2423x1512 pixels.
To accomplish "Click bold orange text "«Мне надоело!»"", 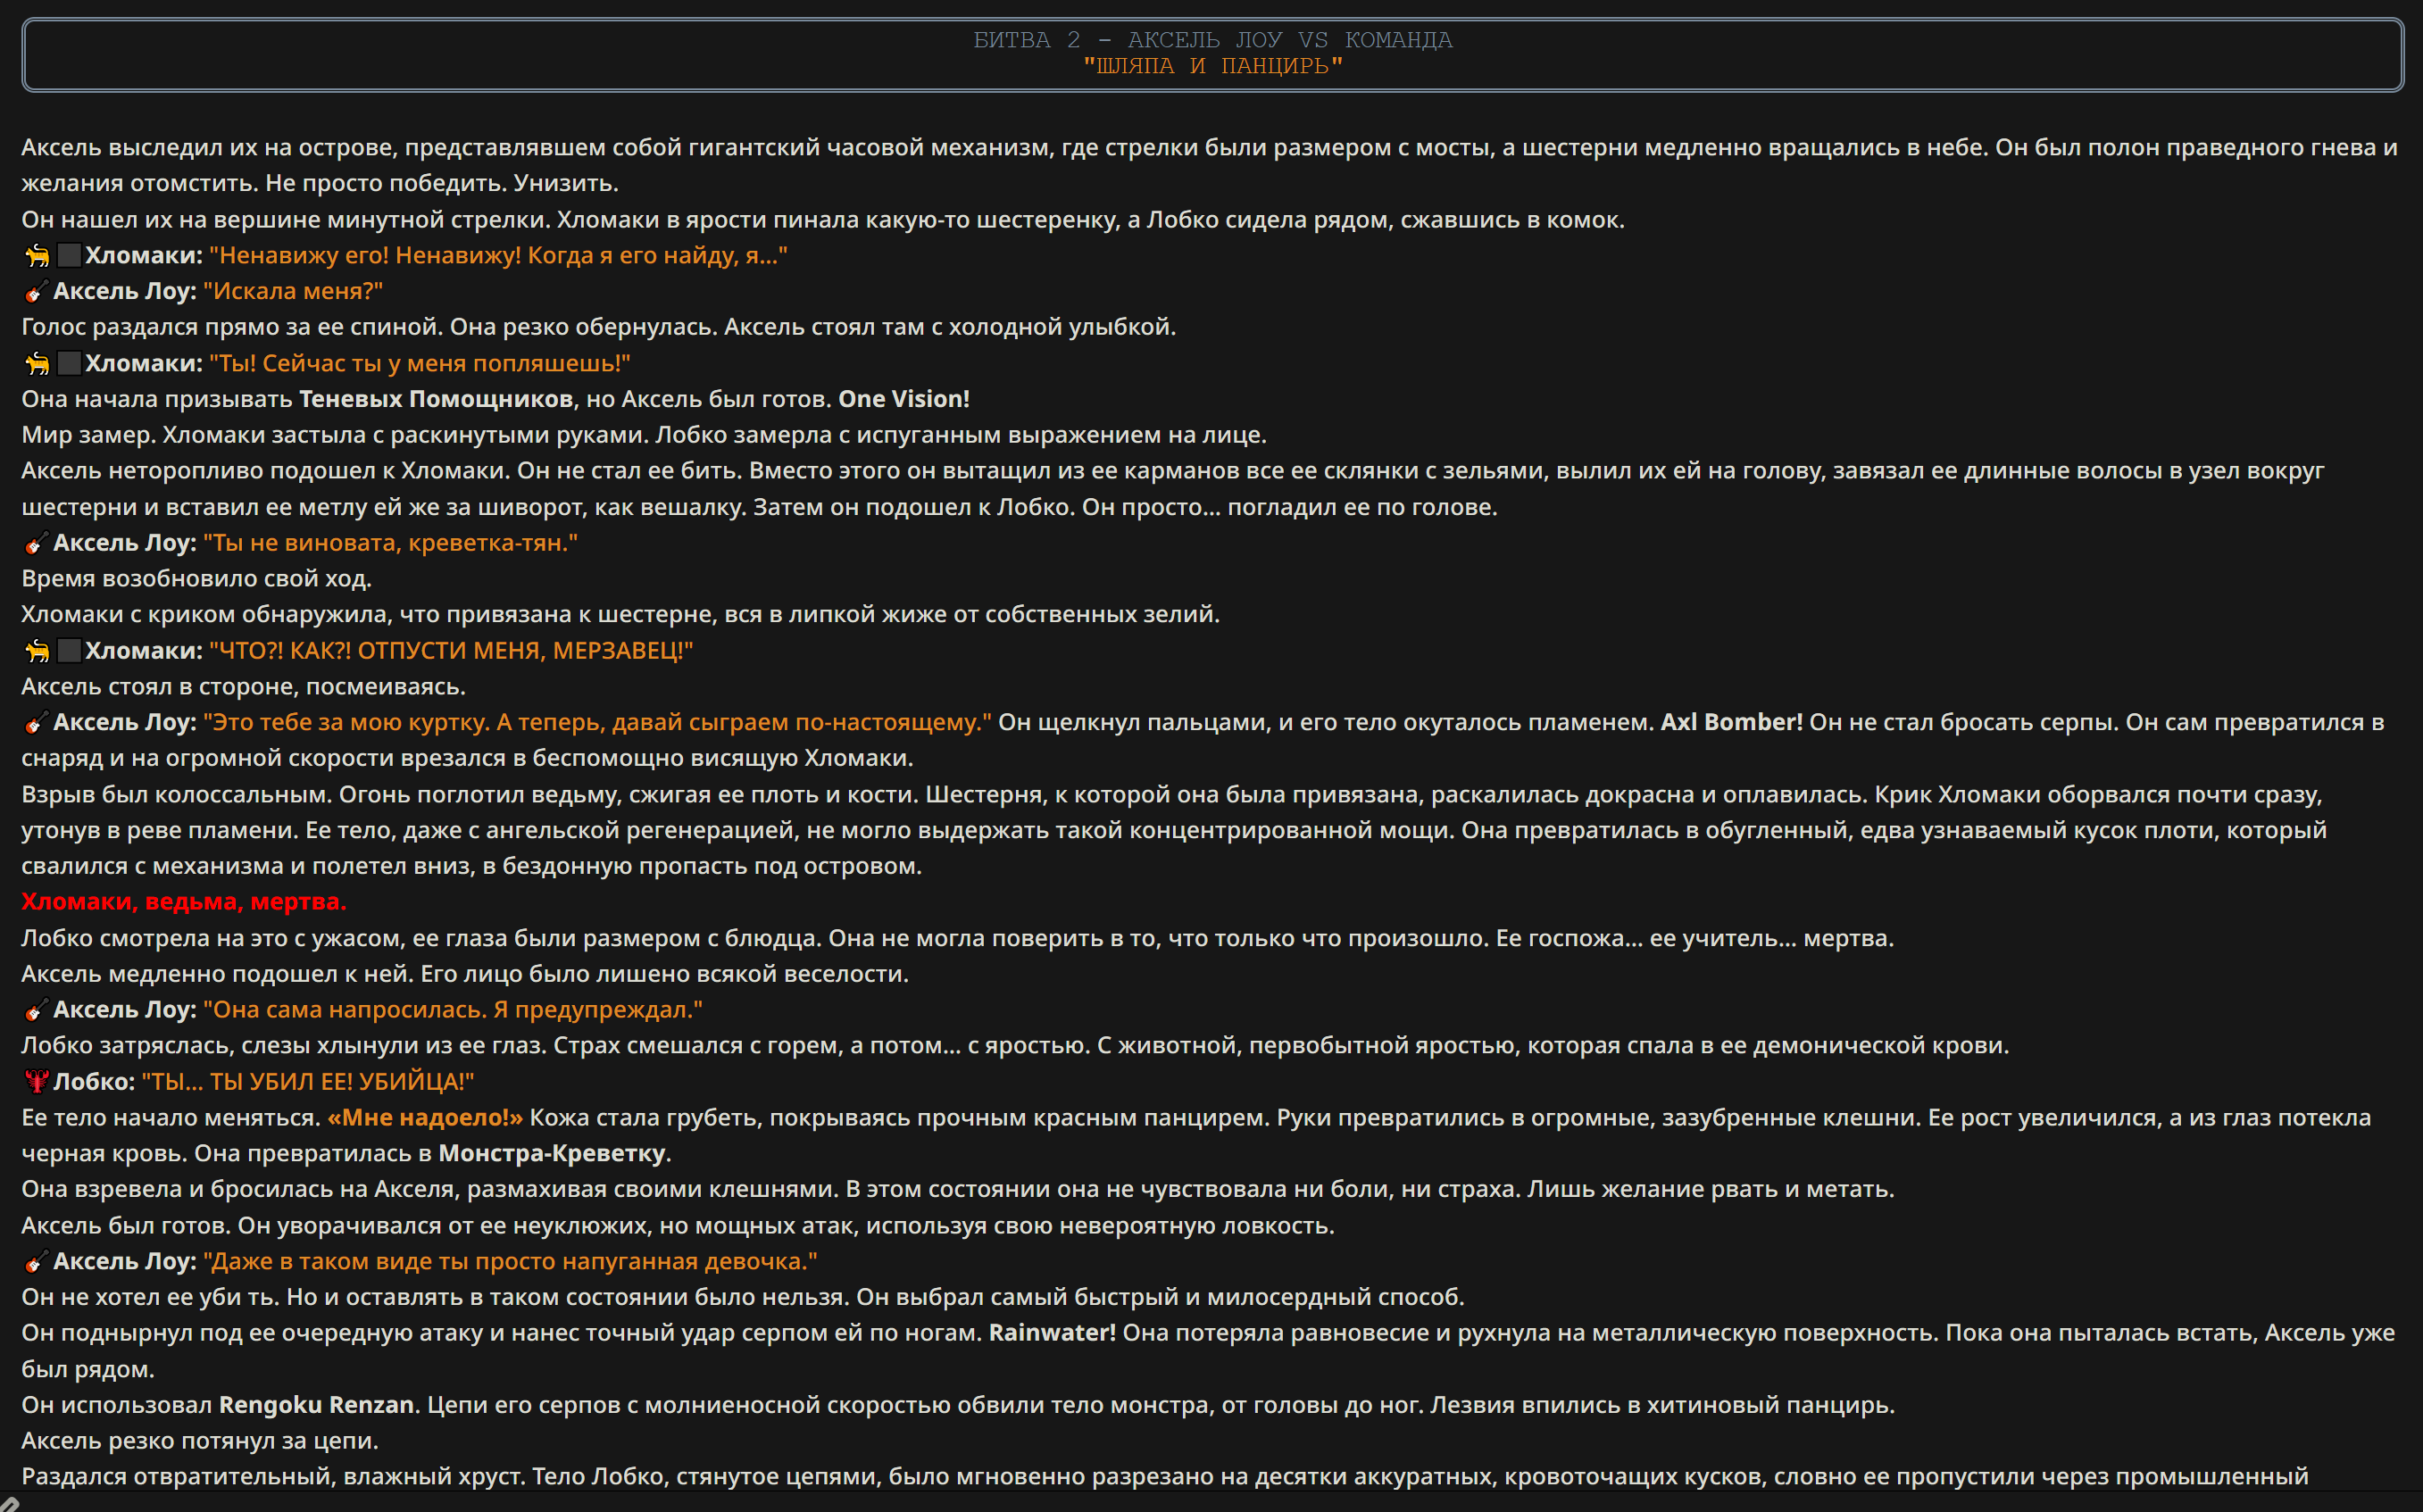I will click(x=425, y=1118).
